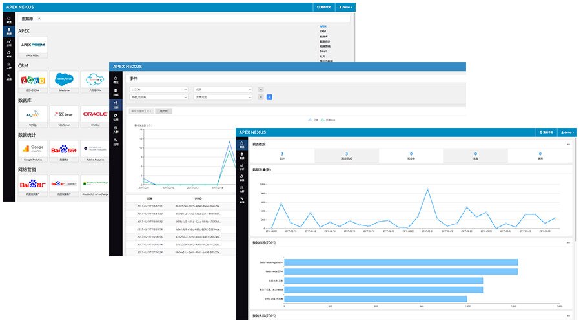The width and height of the screenshot is (581, 323).
Task: Select wrench icon in data sources window sidebar
Action: pyautogui.click(x=9, y=77)
